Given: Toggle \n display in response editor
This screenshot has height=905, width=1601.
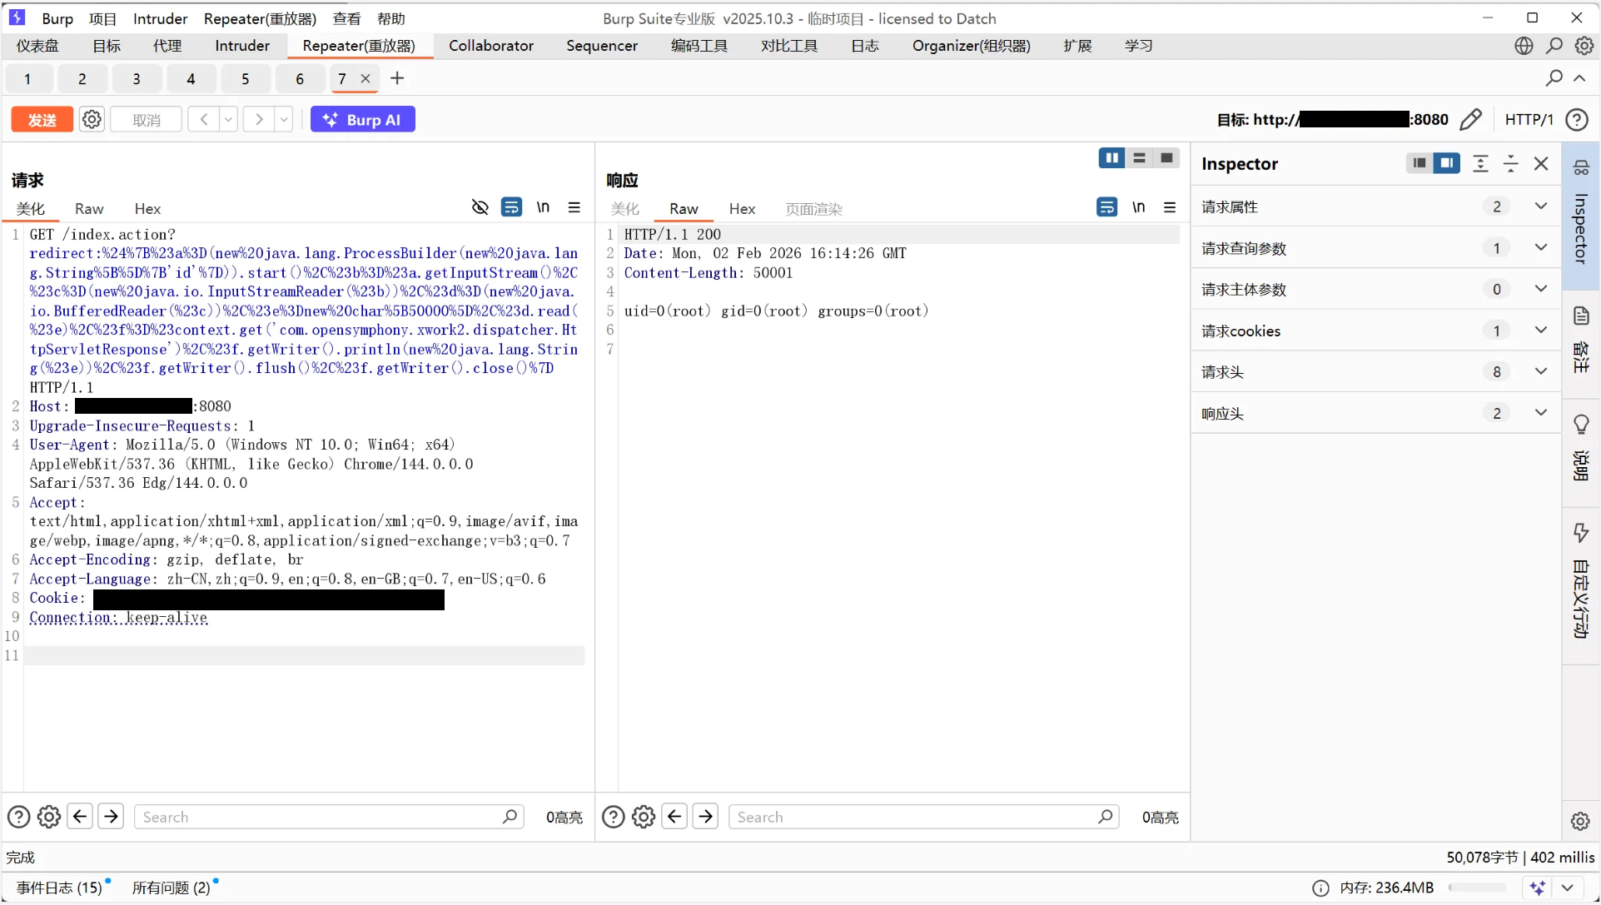Looking at the screenshot, I should pyautogui.click(x=1138, y=207).
